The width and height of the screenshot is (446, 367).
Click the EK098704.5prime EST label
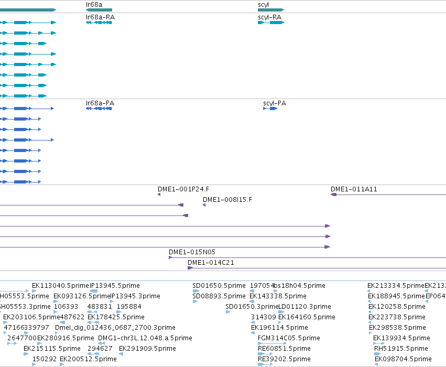tap(404, 359)
